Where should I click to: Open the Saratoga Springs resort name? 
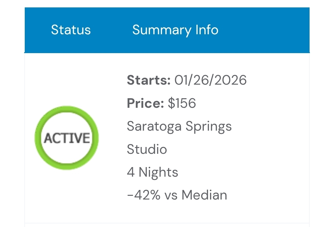click(x=179, y=126)
